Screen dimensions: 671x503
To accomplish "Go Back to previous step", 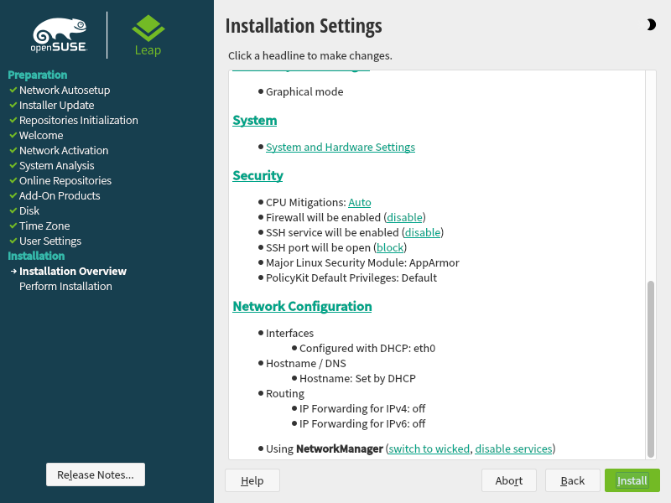I will click(x=572, y=480).
